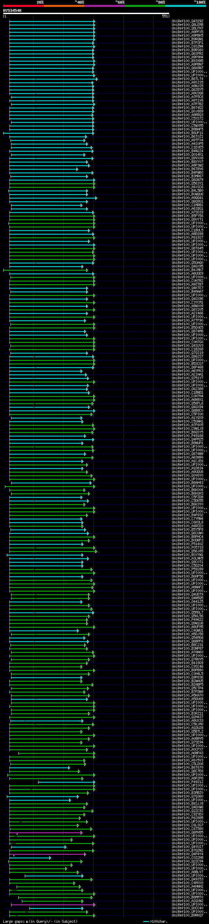Click the query end position 551
The height and width of the screenshot is (924, 209).
pyautogui.click(x=165, y=16)
